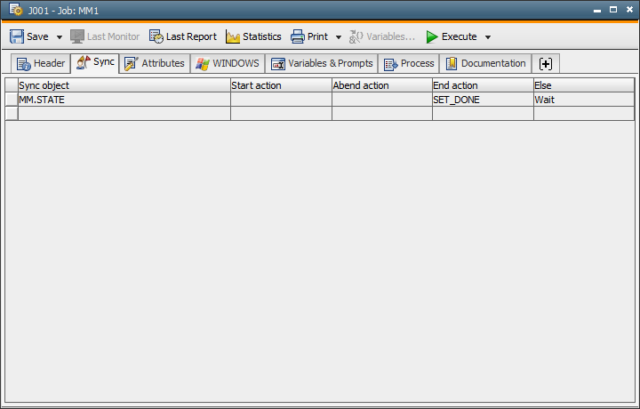Click the Abend action column header
The image size is (640, 409).
tap(382, 85)
